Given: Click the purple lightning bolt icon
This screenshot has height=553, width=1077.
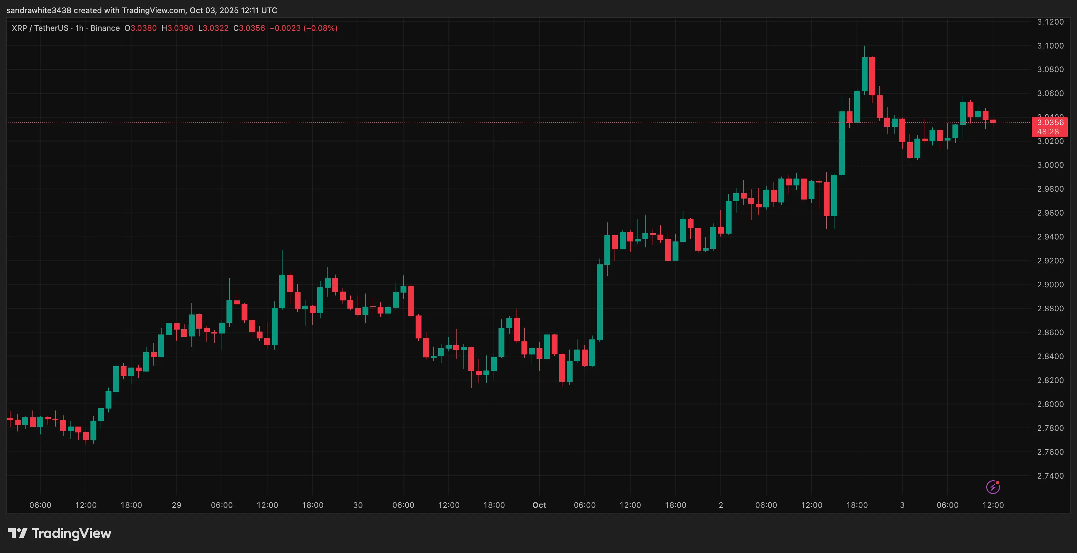Looking at the screenshot, I should coord(992,487).
